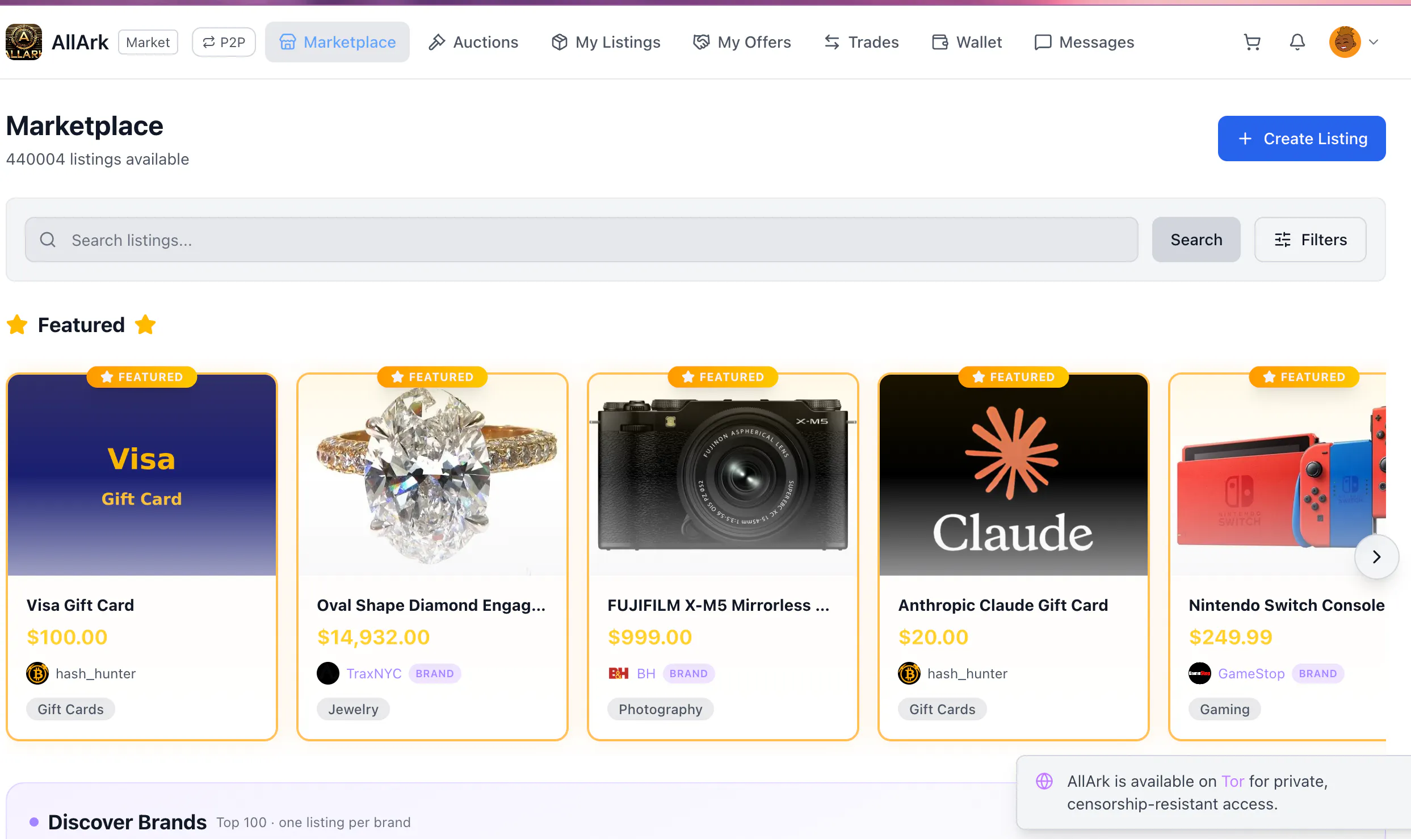The height and width of the screenshot is (839, 1411).
Task: Click star icon right of Featured heading
Action: [x=145, y=325]
